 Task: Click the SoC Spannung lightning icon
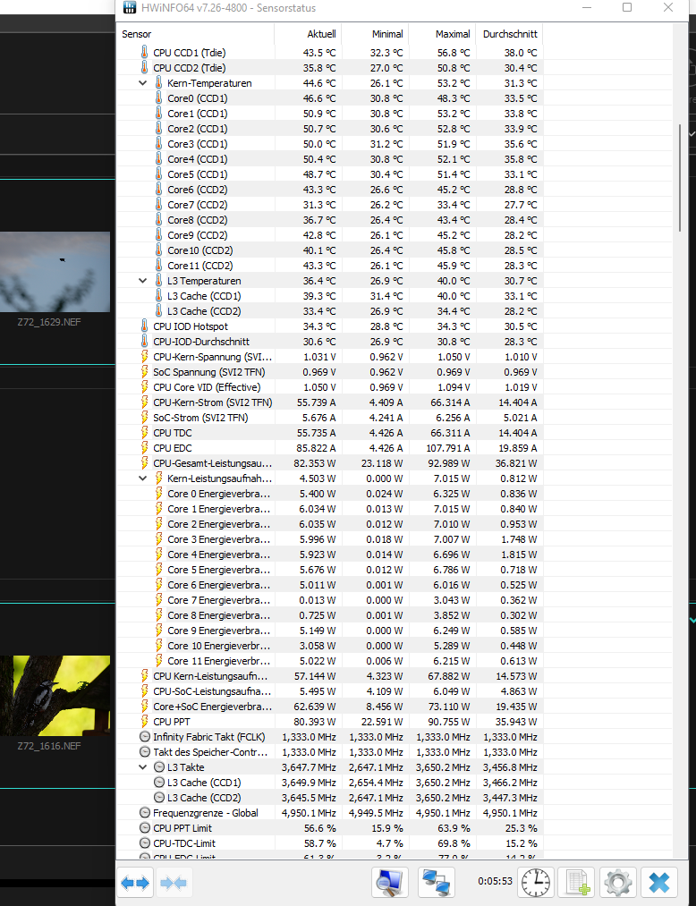[x=145, y=371]
